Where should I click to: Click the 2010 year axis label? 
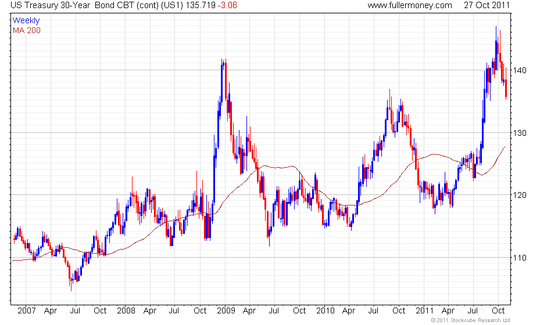coord(325,310)
